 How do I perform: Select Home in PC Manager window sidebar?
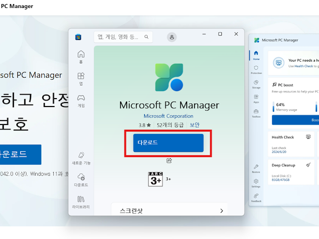point(256,55)
